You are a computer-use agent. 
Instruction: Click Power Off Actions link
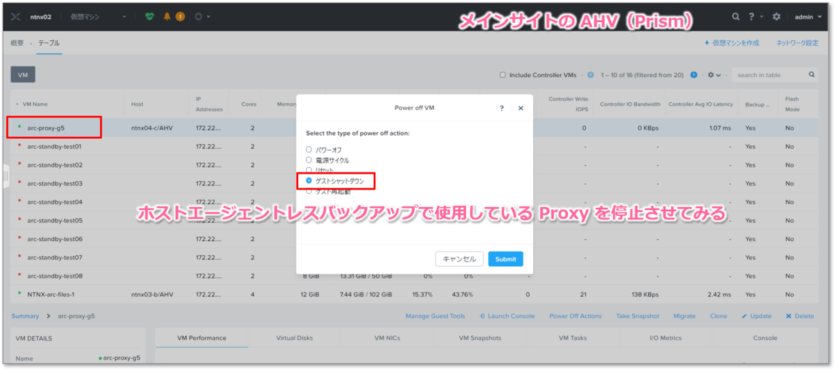[575, 316]
